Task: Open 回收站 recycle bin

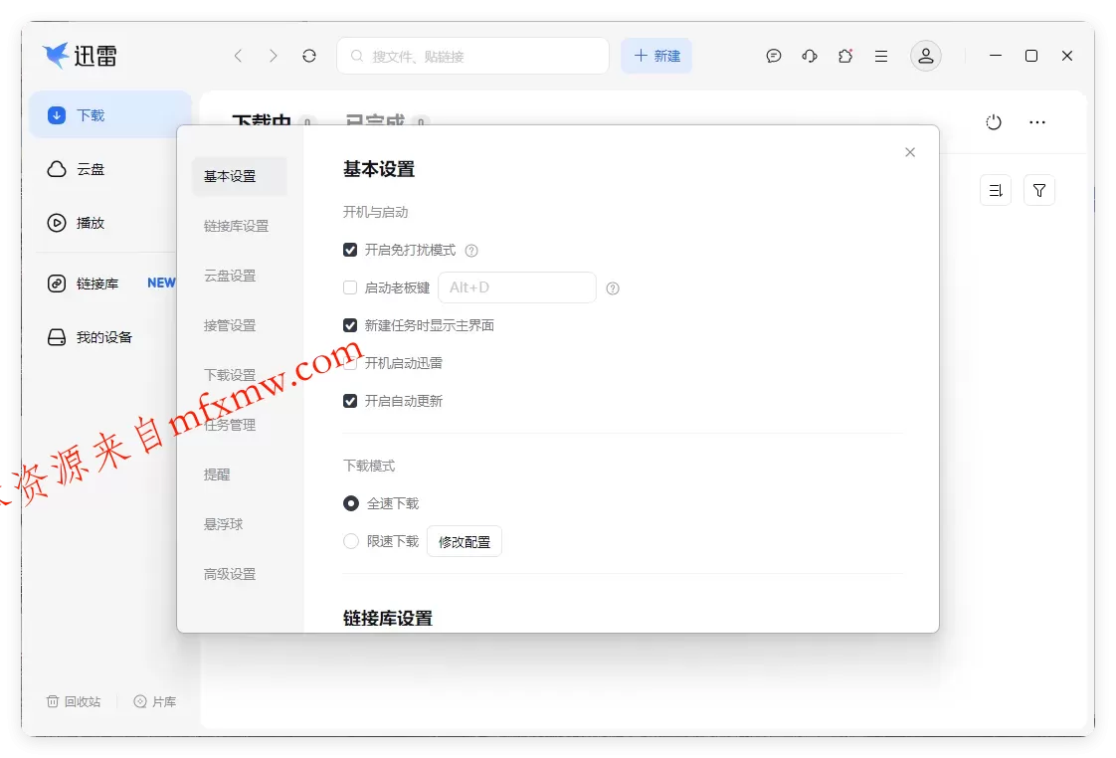Action: coord(74,701)
